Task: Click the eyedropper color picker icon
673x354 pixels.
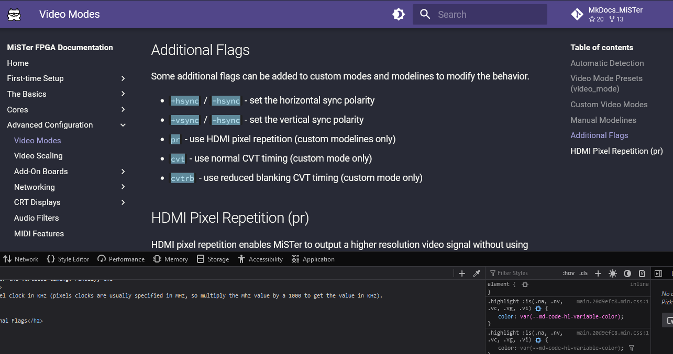Action: [477, 273]
